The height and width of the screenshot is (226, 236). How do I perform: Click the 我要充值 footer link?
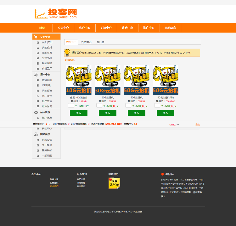click(x=54, y=179)
